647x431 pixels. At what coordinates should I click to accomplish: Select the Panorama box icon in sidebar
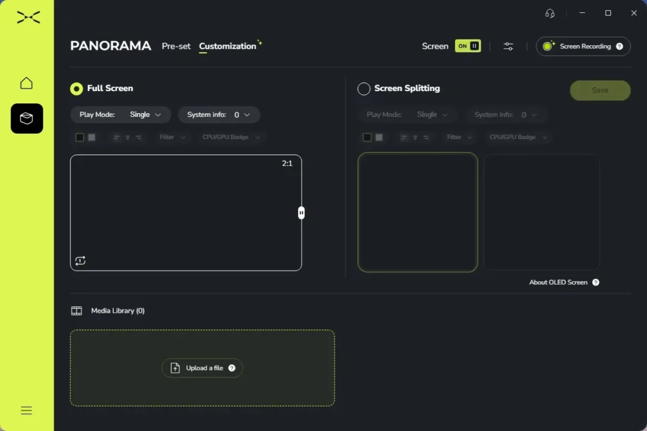coord(27,119)
